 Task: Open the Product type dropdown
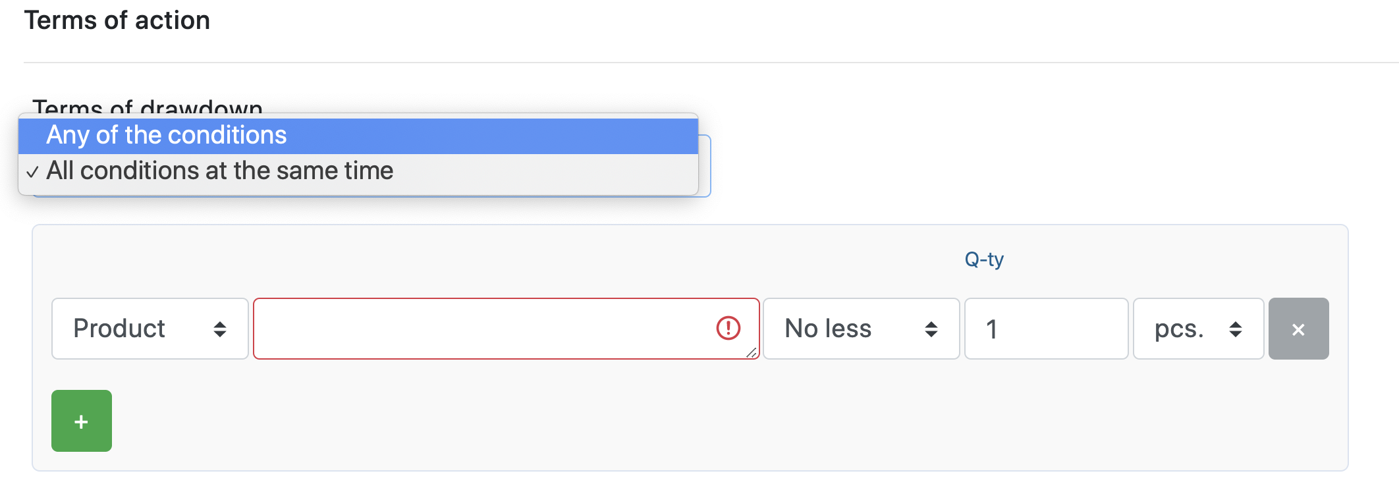(x=132, y=329)
